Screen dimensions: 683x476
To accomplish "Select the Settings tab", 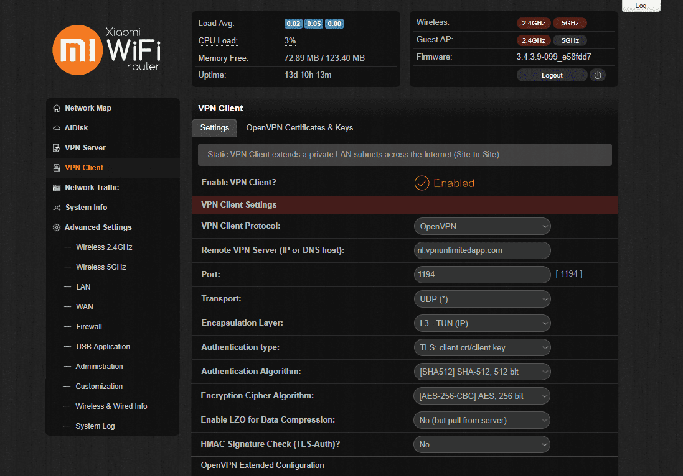I will pyautogui.click(x=214, y=128).
